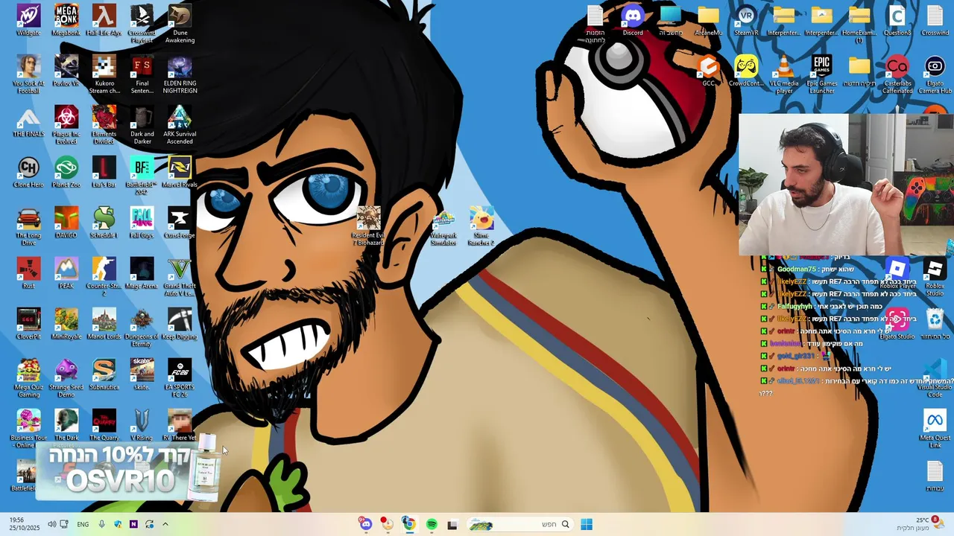Viewport: 954px width, 536px height.
Task: Launch SteamVR from the desktop
Action: click(x=746, y=20)
